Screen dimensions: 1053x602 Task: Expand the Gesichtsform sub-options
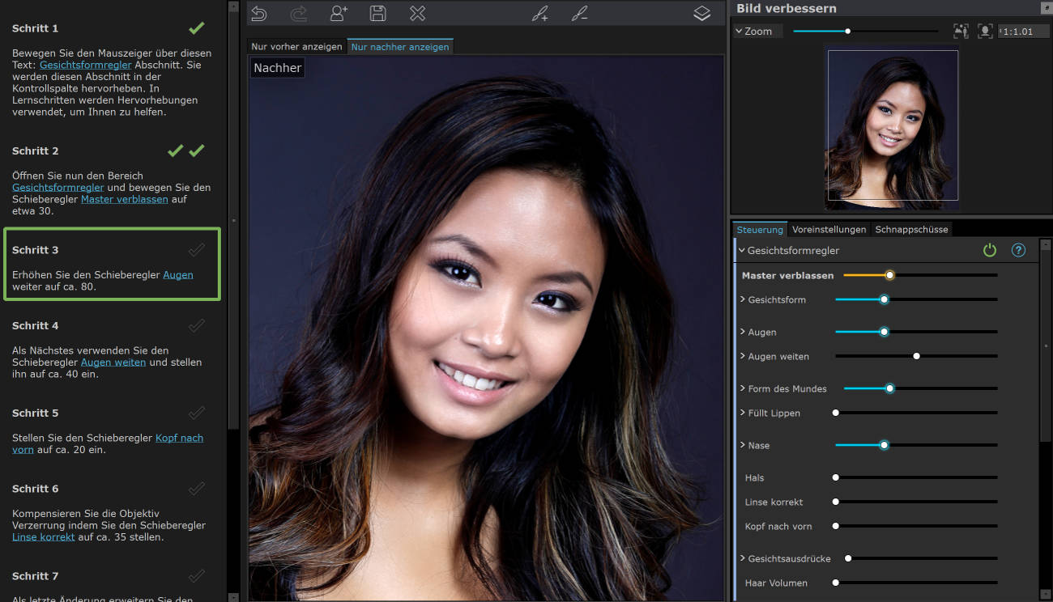click(x=743, y=299)
